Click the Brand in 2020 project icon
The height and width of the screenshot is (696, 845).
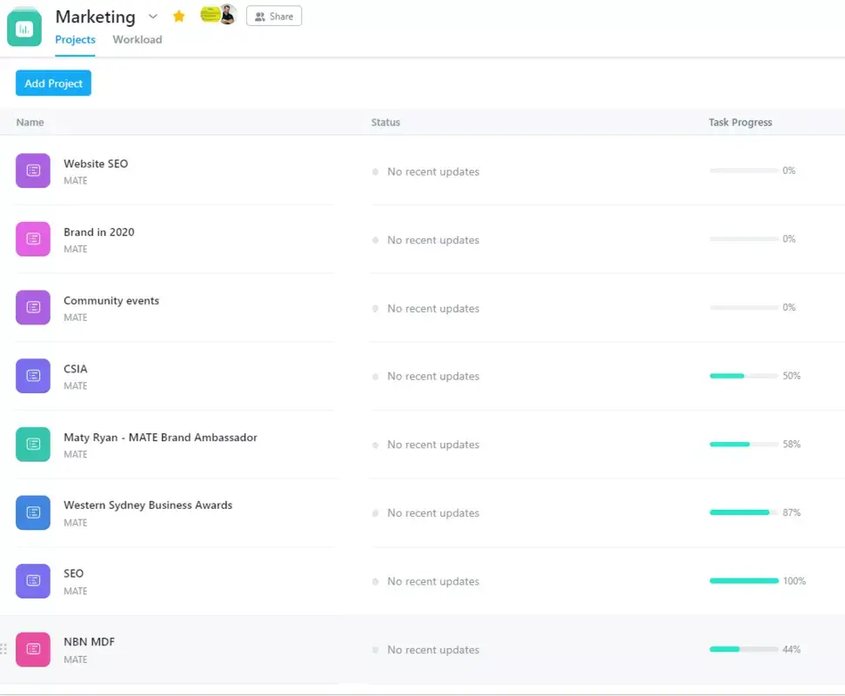click(32, 239)
